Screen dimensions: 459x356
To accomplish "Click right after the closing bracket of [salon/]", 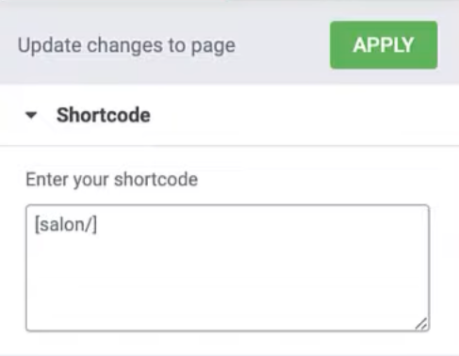I will [98, 225].
